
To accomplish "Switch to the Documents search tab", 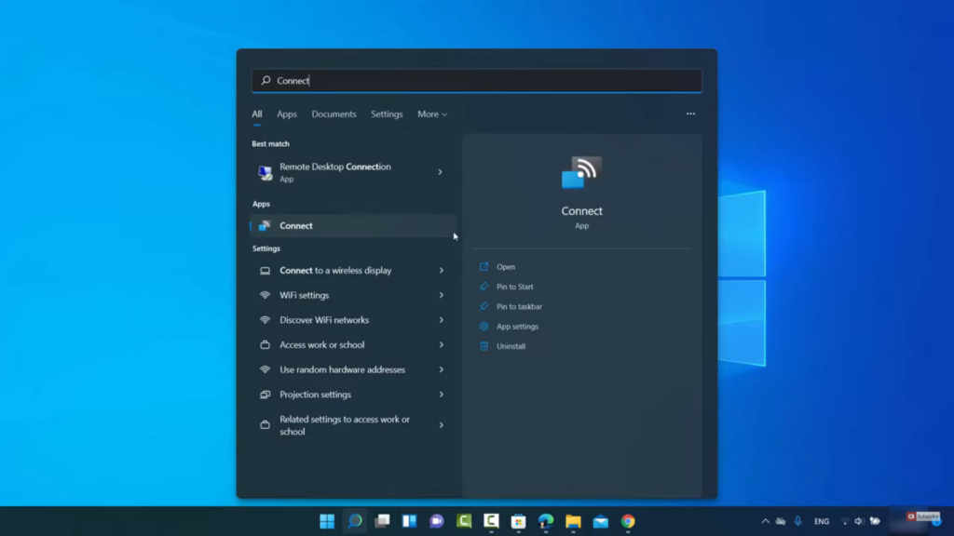I will [334, 114].
